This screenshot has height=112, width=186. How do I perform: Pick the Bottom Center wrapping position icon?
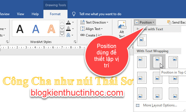(x=157, y=93)
